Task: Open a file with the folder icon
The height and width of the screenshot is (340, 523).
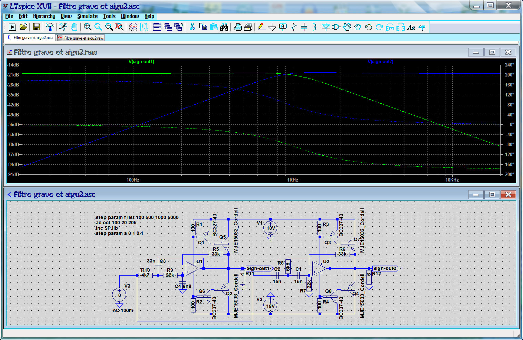Action: (x=23, y=27)
